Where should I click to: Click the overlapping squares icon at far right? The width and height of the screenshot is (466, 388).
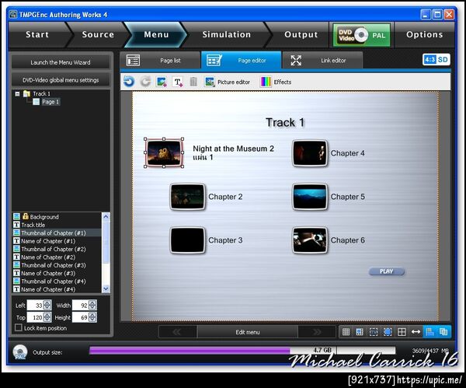coord(443,332)
